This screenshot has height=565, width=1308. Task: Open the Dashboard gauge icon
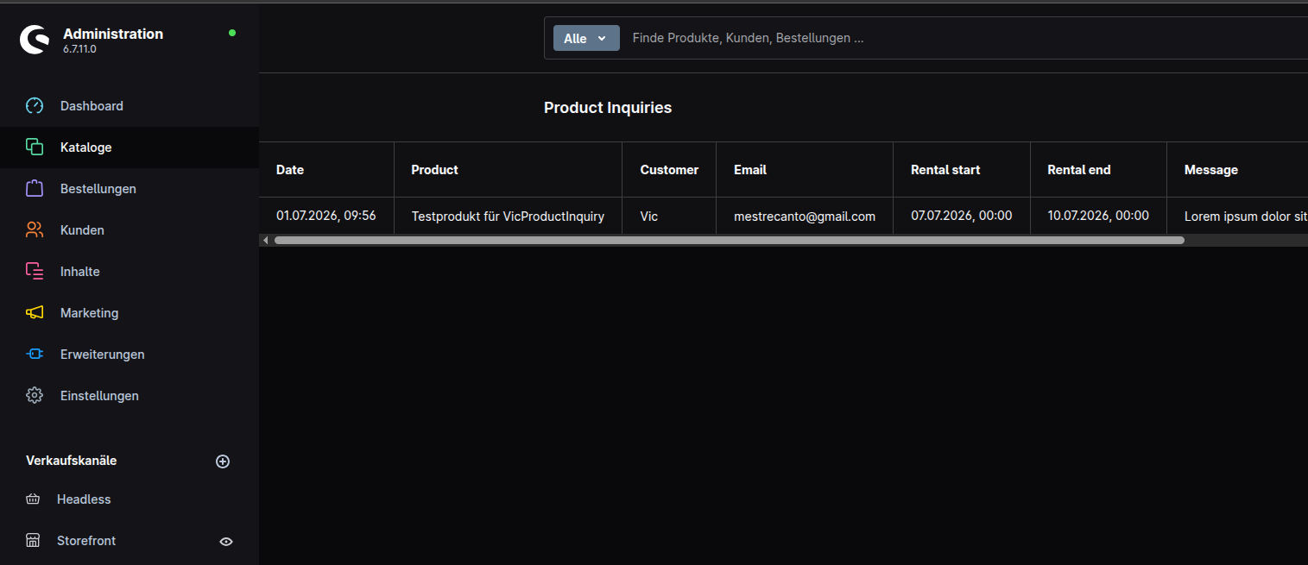coord(35,106)
